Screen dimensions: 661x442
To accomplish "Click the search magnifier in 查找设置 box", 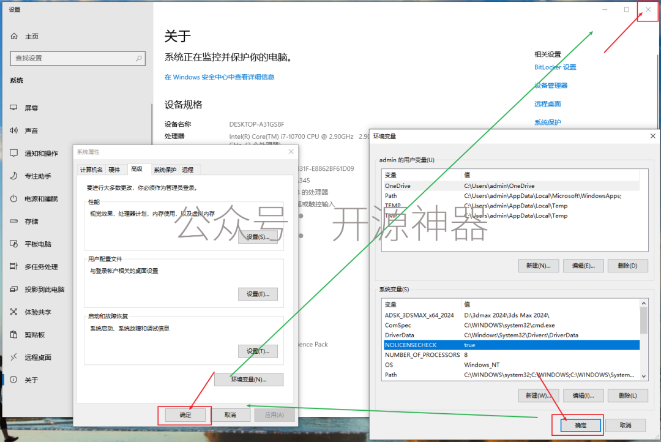I will [139, 58].
